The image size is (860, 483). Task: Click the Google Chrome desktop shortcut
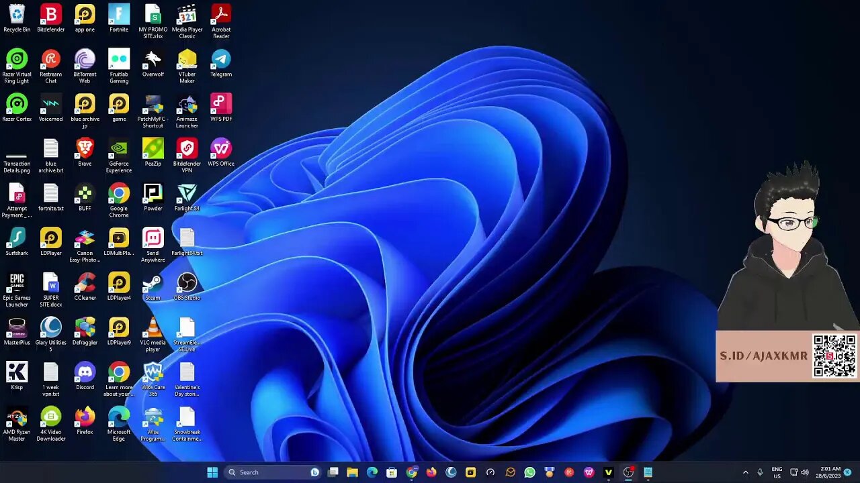coord(119,201)
